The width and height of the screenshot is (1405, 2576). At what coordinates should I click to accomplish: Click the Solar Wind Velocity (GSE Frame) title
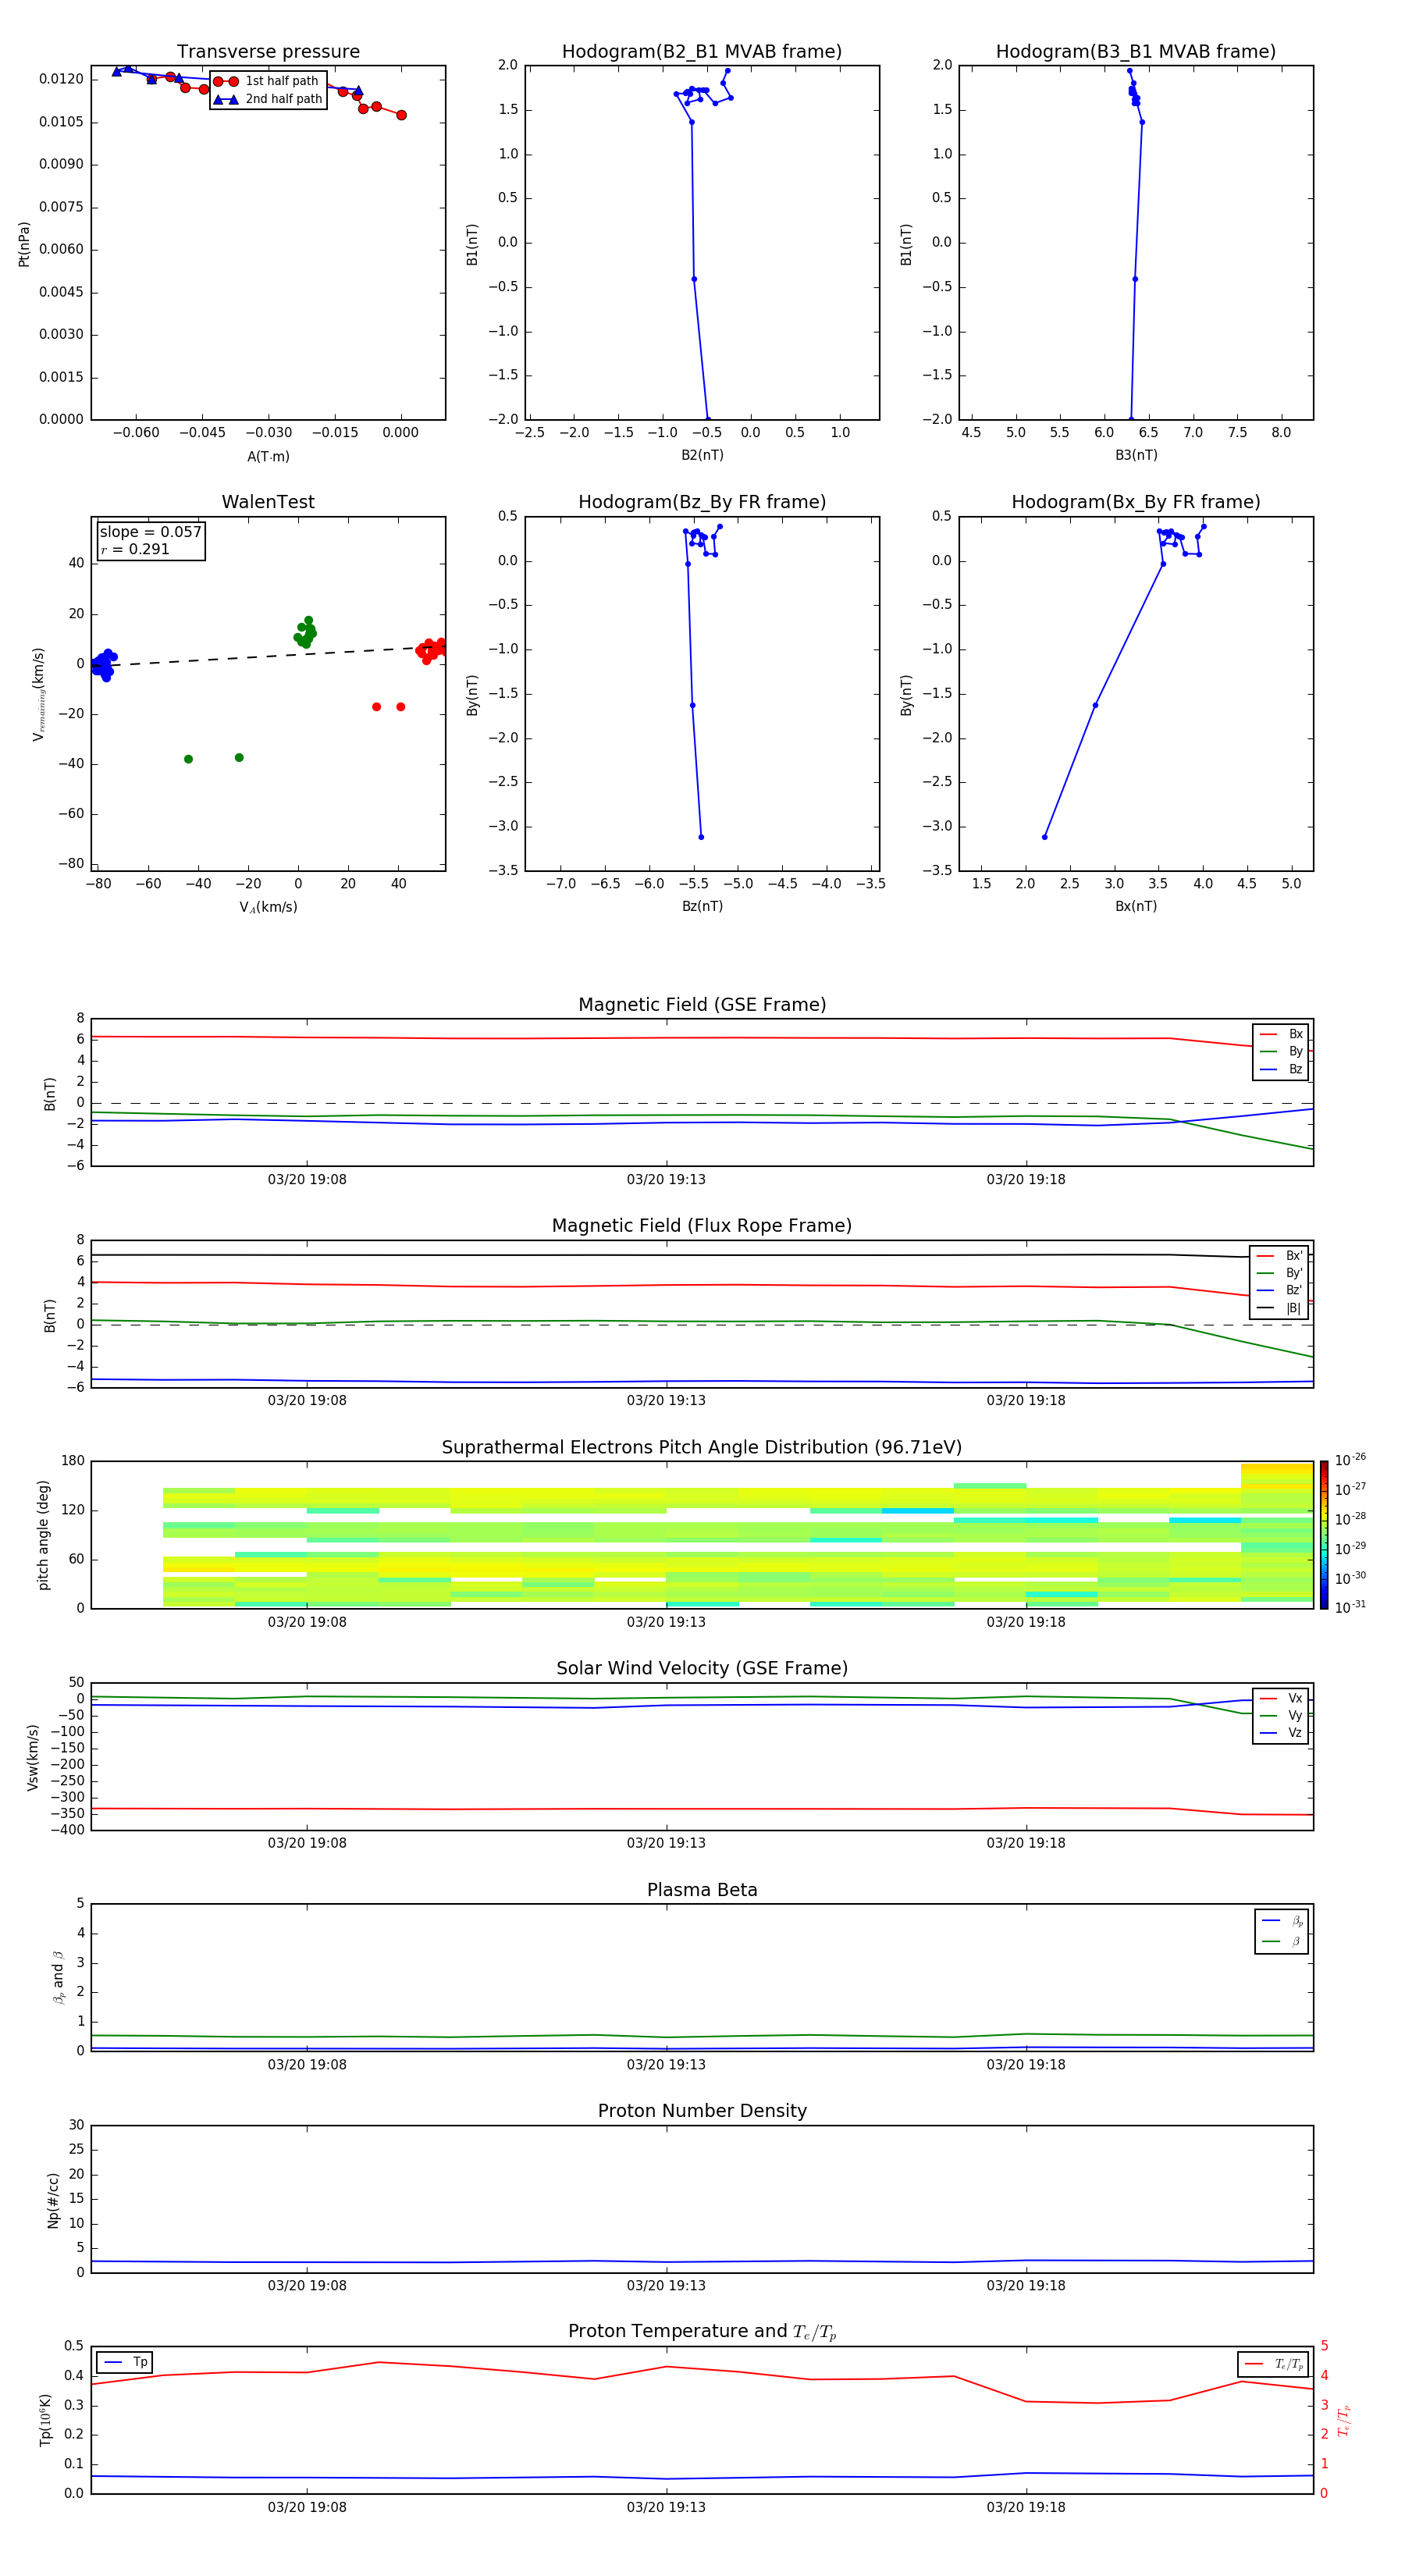tap(702, 1668)
